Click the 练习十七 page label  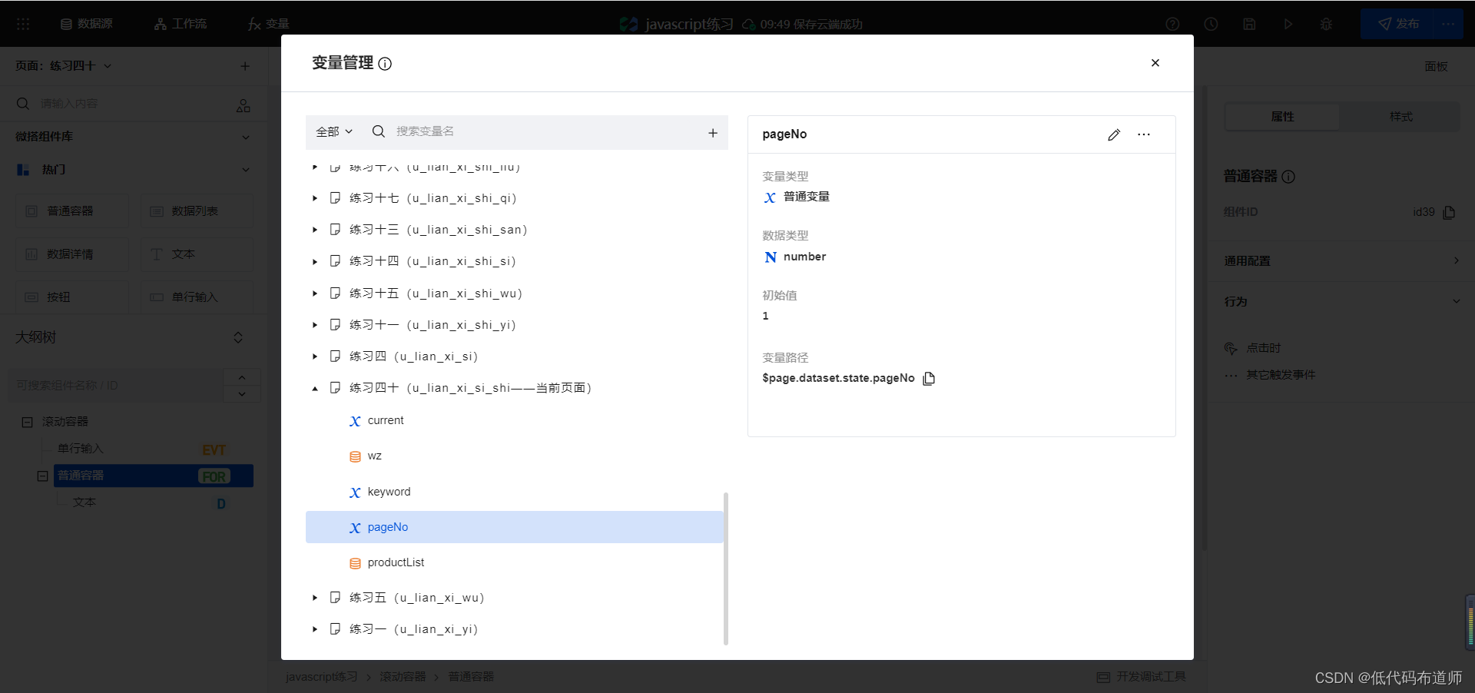click(433, 198)
